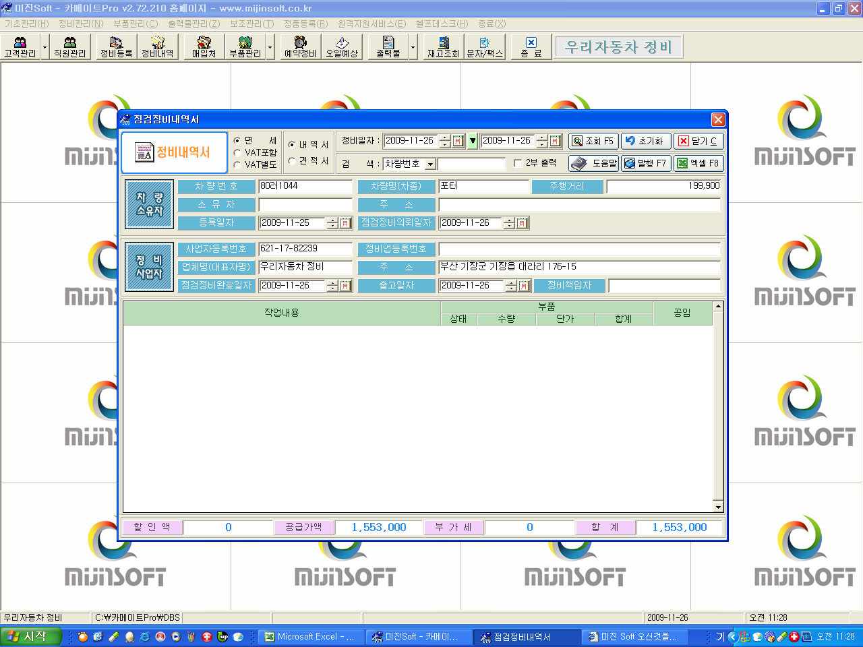Viewport: 863px width, 647px height.
Task: Open 문자/팩스 toolbar icon
Action: 485,47
